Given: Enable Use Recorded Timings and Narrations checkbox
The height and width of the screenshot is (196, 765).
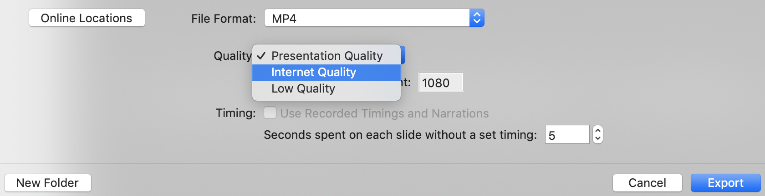Looking at the screenshot, I should pyautogui.click(x=270, y=113).
